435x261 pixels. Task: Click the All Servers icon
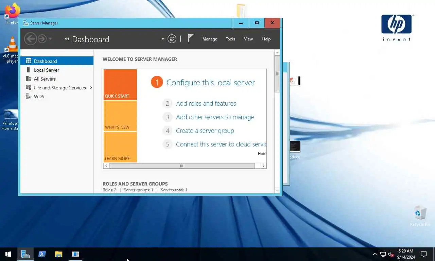[x=29, y=79]
